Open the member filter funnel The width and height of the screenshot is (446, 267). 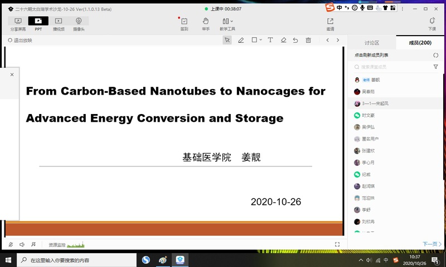click(436, 67)
